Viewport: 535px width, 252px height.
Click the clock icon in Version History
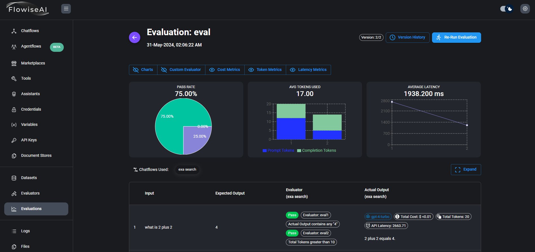click(392, 37)
